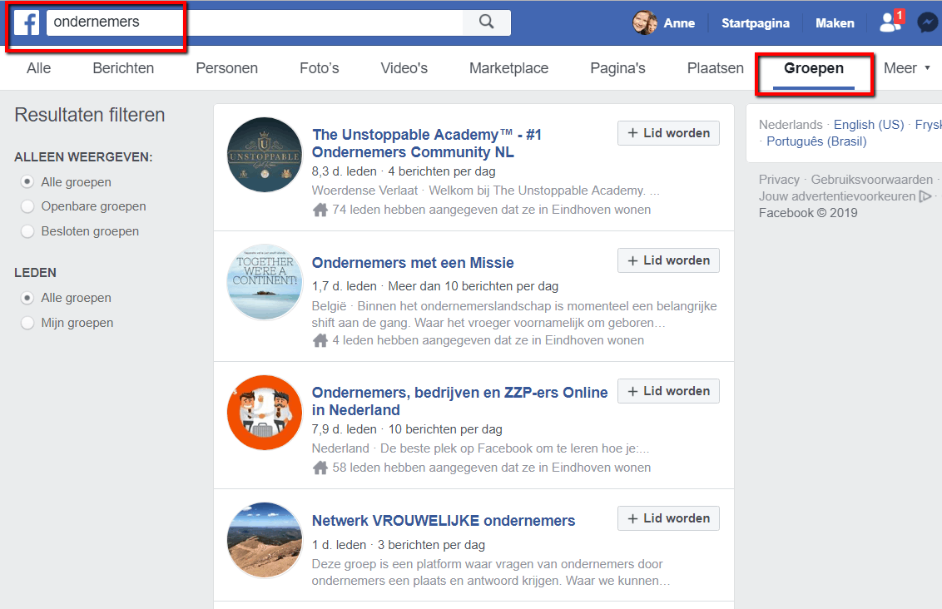Click the 'Nederlands' language text
Image resolution: width=942 pixels, height=609 pixels.
(791, 124)
